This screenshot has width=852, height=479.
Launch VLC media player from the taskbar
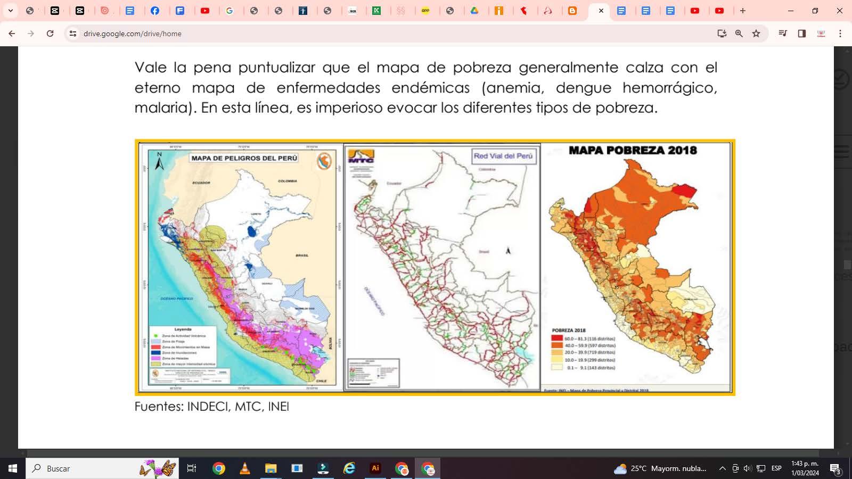coord(245,468)
